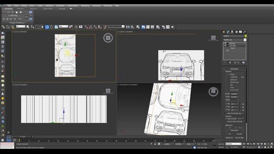
Task: Expand the Polygon Modeling panel arrow
Action: coord(25,23)
